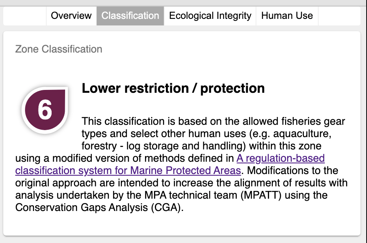Select the highlighted Classification tab
The width and height of the screenshot is (367, 243).
pyautogui.click(x=130, y=16)
